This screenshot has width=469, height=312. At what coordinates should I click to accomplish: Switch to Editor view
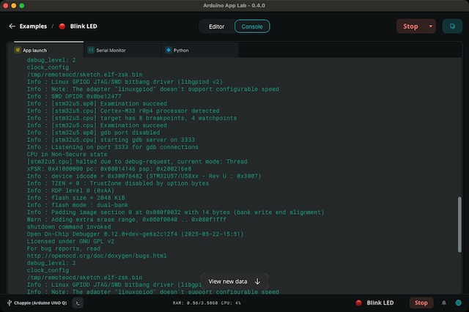tap(217, 26)
